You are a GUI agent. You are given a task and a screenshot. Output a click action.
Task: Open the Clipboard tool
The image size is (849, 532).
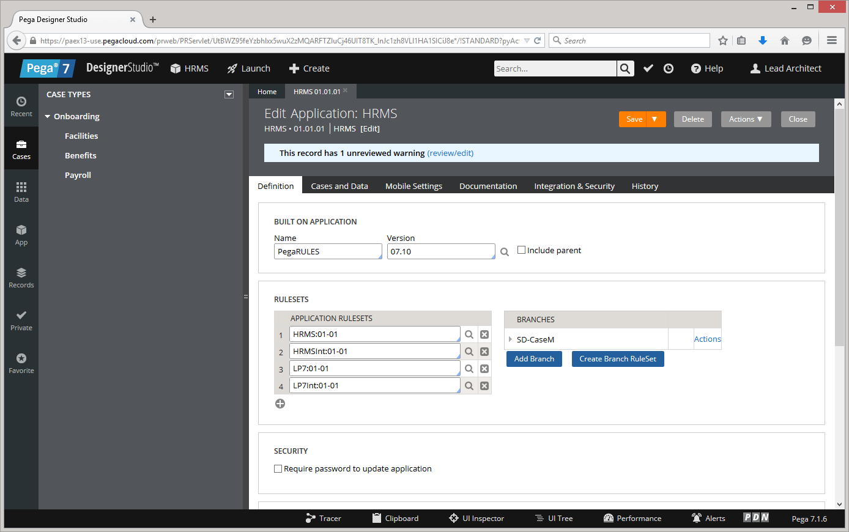pyautogui.click(x=396, y=518)
